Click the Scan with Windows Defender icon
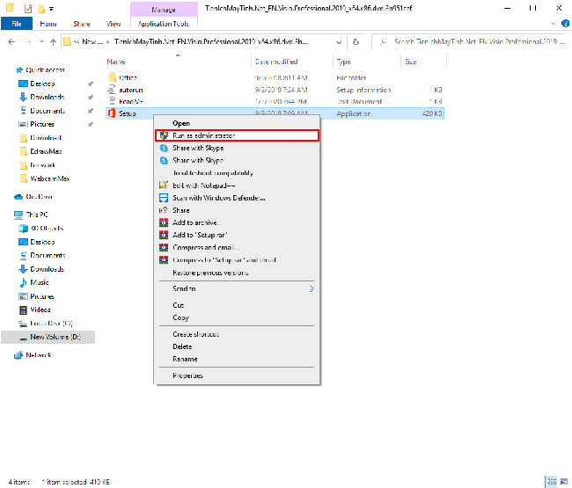This screenshot has width=572, height=488. 164,198
